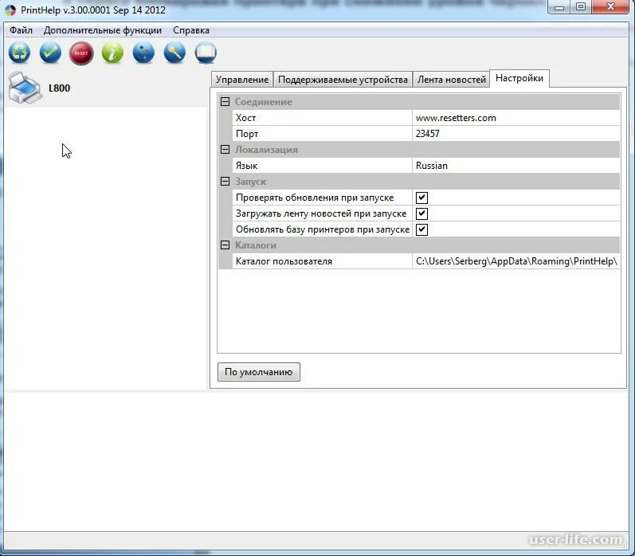Screen dimensions: 635x556
Task: Select the 'Хост' property label
Action: [x=245, y=118]
